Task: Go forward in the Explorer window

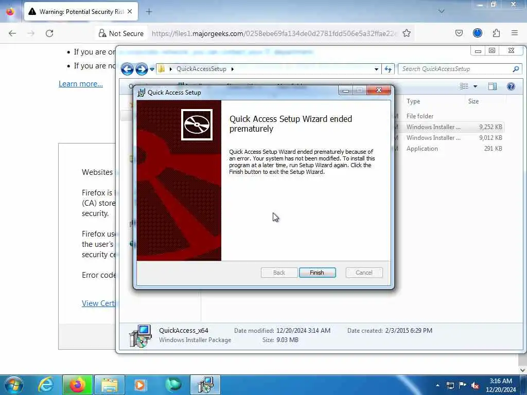Action: point(142,69)
